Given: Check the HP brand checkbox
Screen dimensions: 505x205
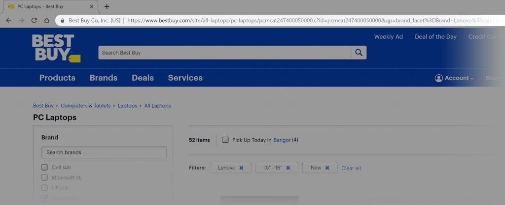Looking at the screenshot, I should click(x=44, y=188).
